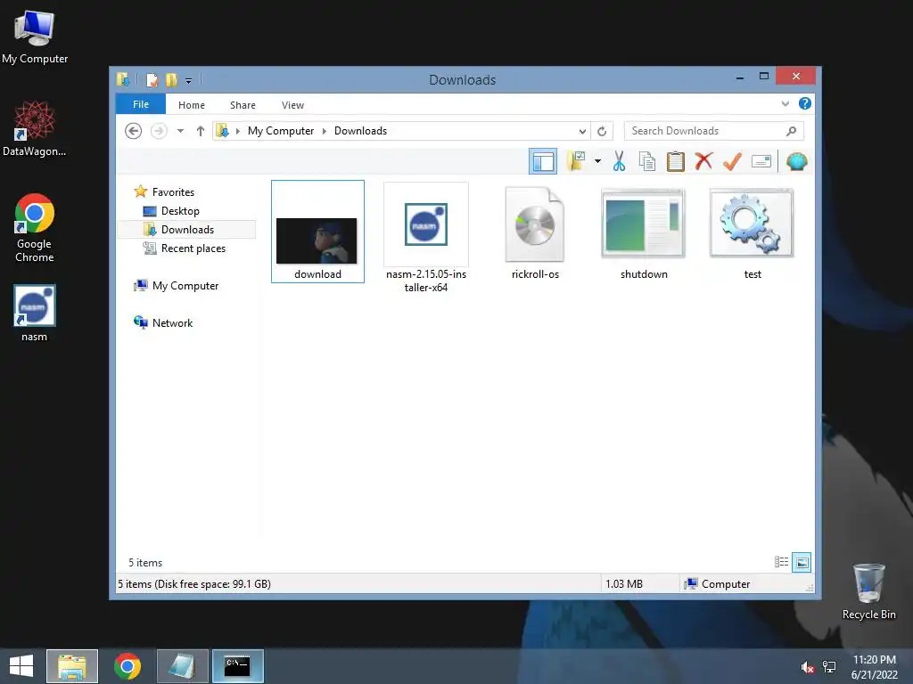The image size is (913, 684).
Task: Open the folder options toolbar icon
Action: pos(577,161)
